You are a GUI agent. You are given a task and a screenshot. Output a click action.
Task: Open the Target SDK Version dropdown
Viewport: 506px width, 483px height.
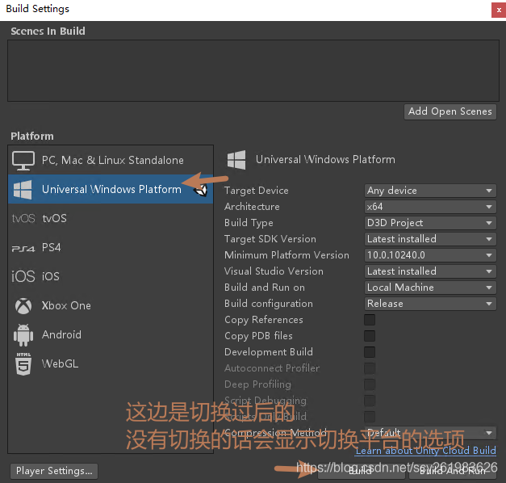[430, 239]
